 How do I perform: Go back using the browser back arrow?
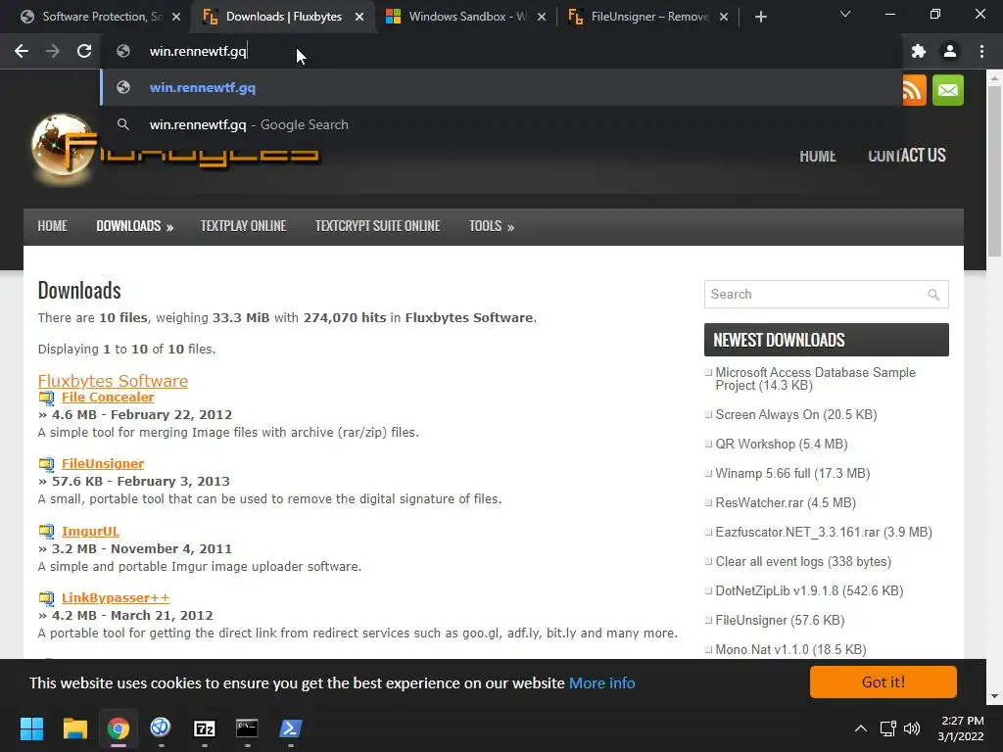22,51
